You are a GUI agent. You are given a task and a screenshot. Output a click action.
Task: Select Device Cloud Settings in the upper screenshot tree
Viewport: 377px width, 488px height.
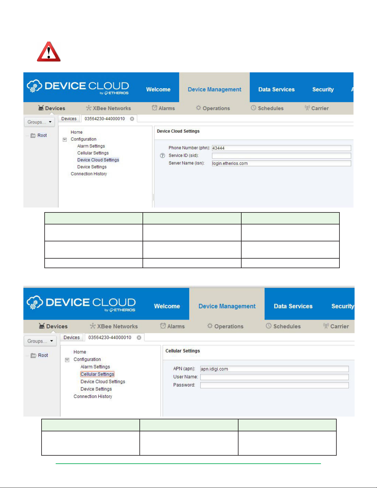[98, 160]
